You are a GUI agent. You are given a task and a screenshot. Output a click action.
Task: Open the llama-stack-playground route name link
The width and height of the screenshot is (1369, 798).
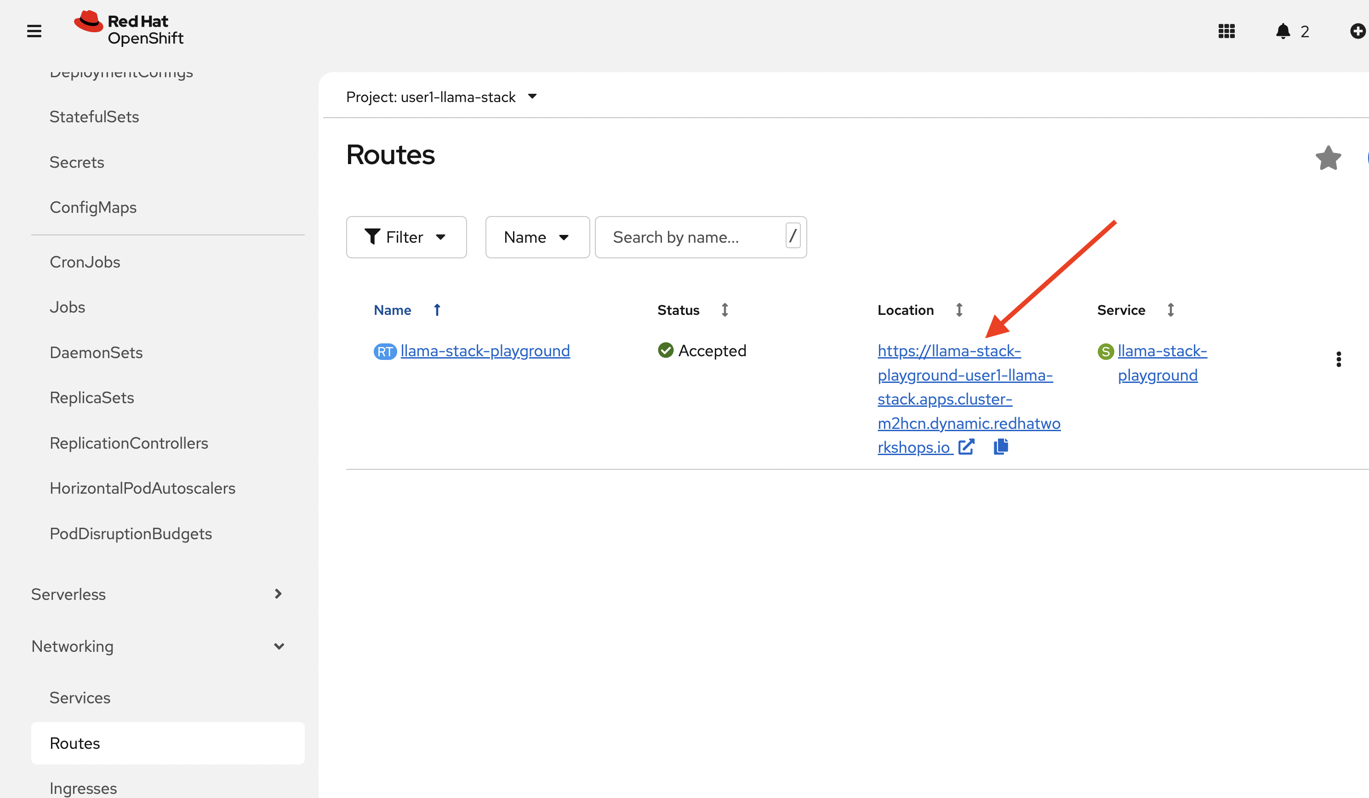coord(485,351)
